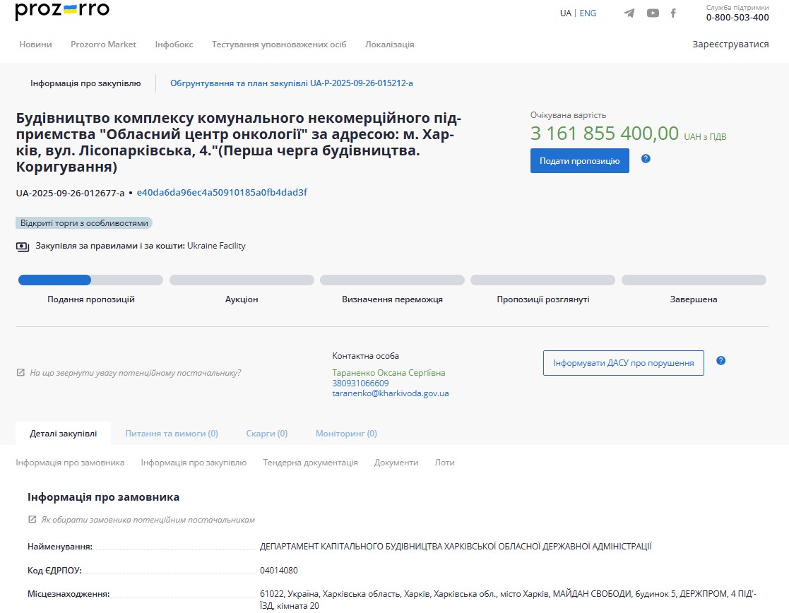Switch language to UA
The width and height of the screenshot is (789, 613).
(565, 13)
